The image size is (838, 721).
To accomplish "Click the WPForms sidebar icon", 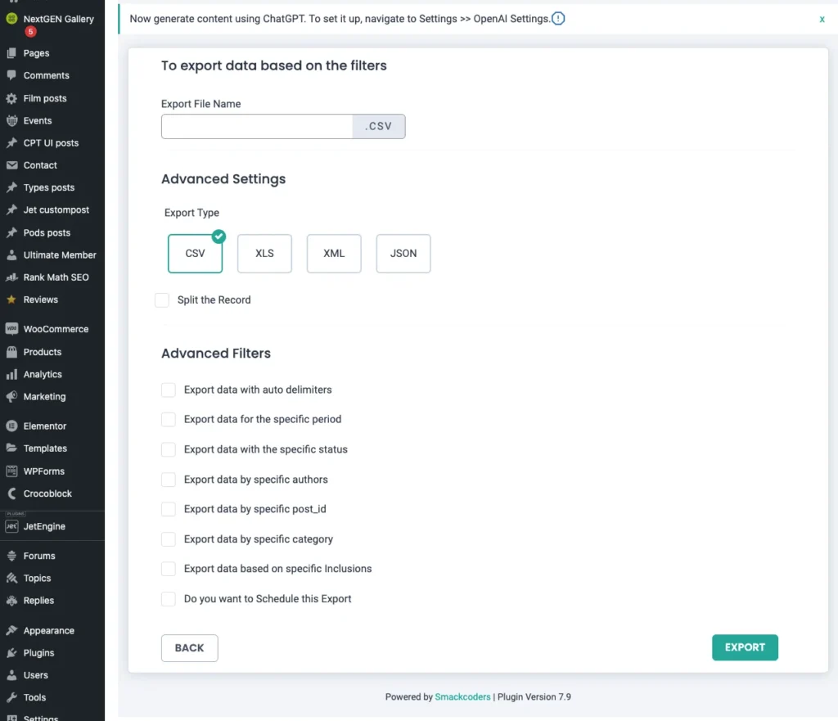I will click(11, 471).
